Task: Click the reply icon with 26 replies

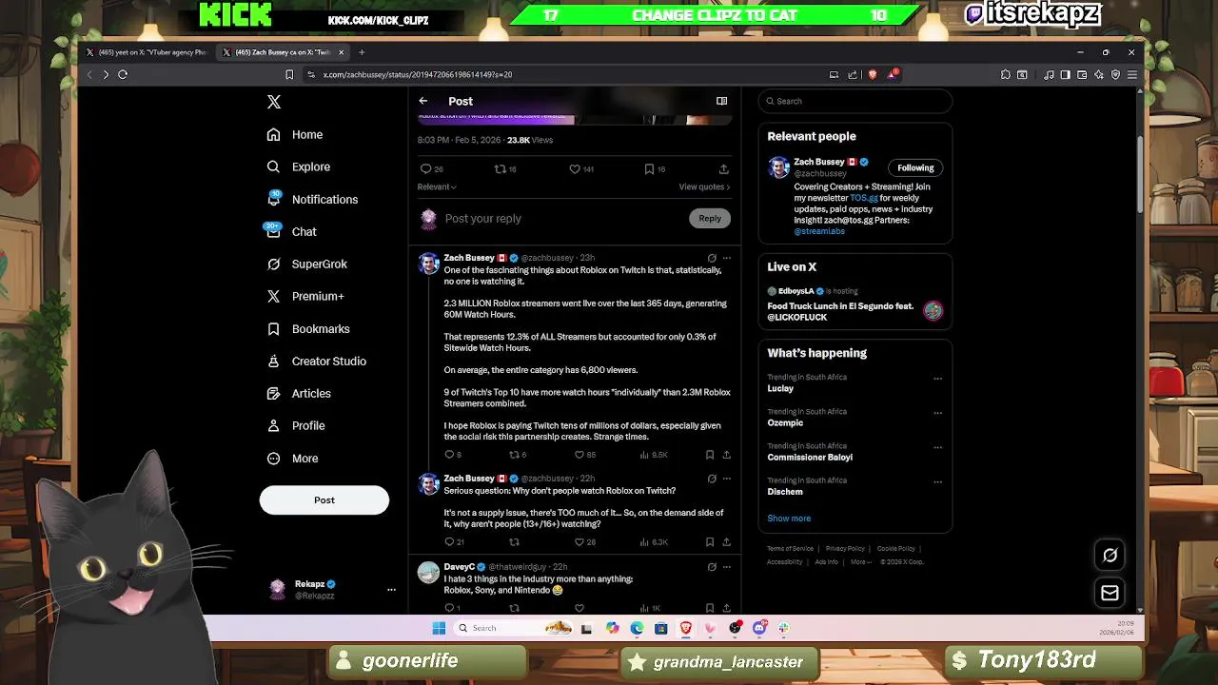Action: [426, 169]
